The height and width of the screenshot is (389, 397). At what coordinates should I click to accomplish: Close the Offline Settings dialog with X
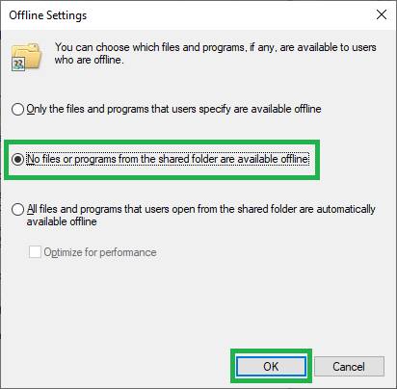[382, 14]
